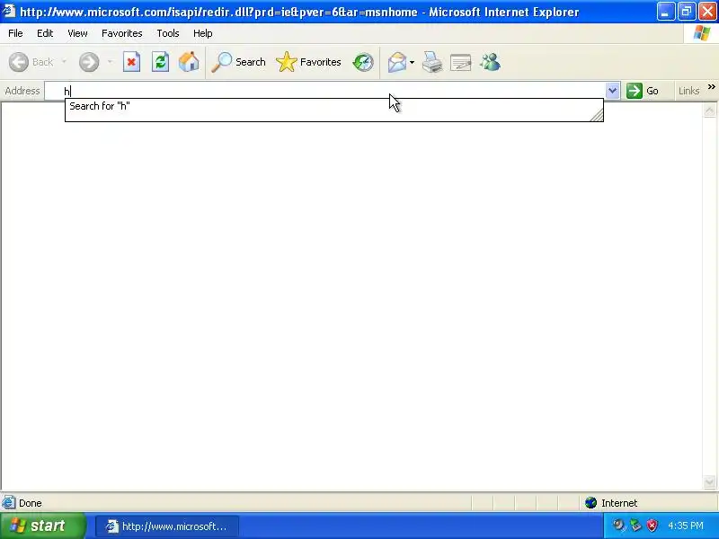Click the Edit page toolbar icon
This screenshot has width=719, height=539.
[461, 62]
